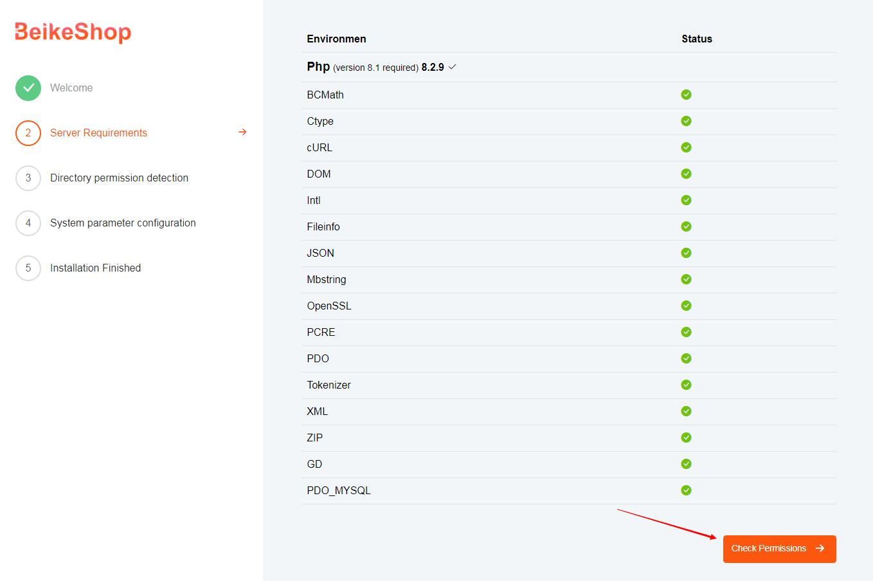Image resolution: width=873 pixels, height=581 pixels.
Task: Click the step 5 number circle
Action: [x=28, y=268]
